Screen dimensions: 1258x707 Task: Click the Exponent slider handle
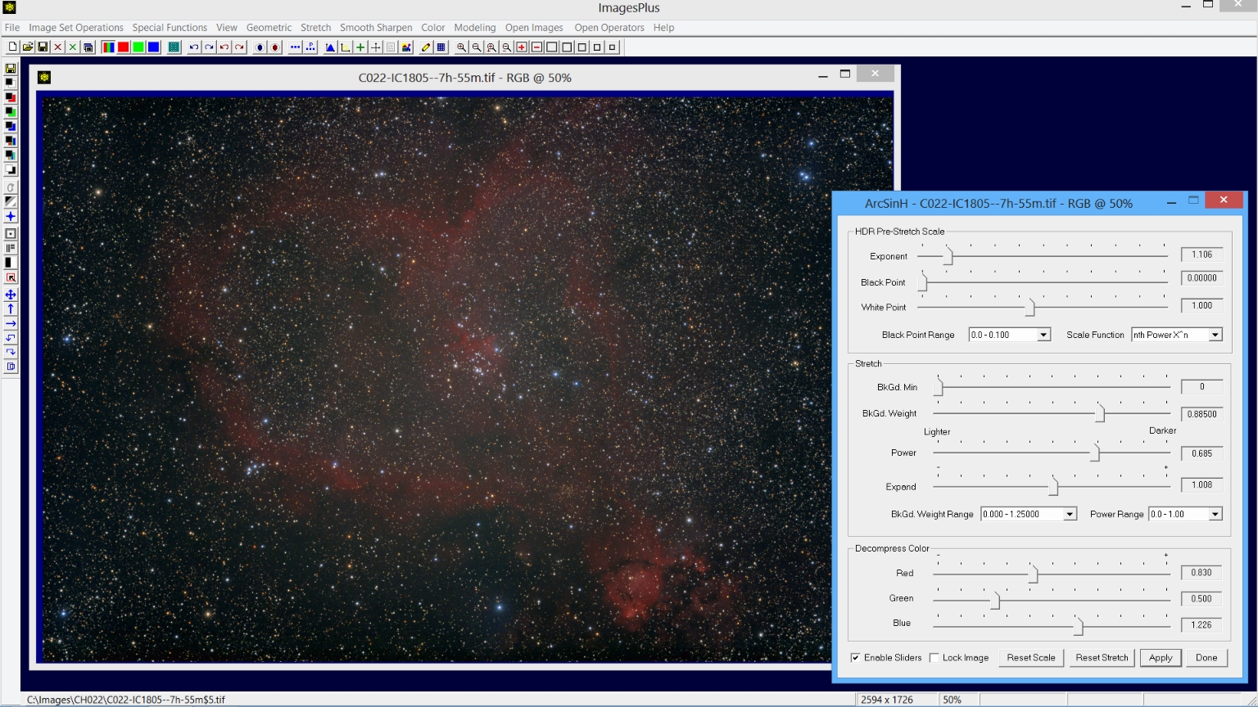[x=948, y=257]
